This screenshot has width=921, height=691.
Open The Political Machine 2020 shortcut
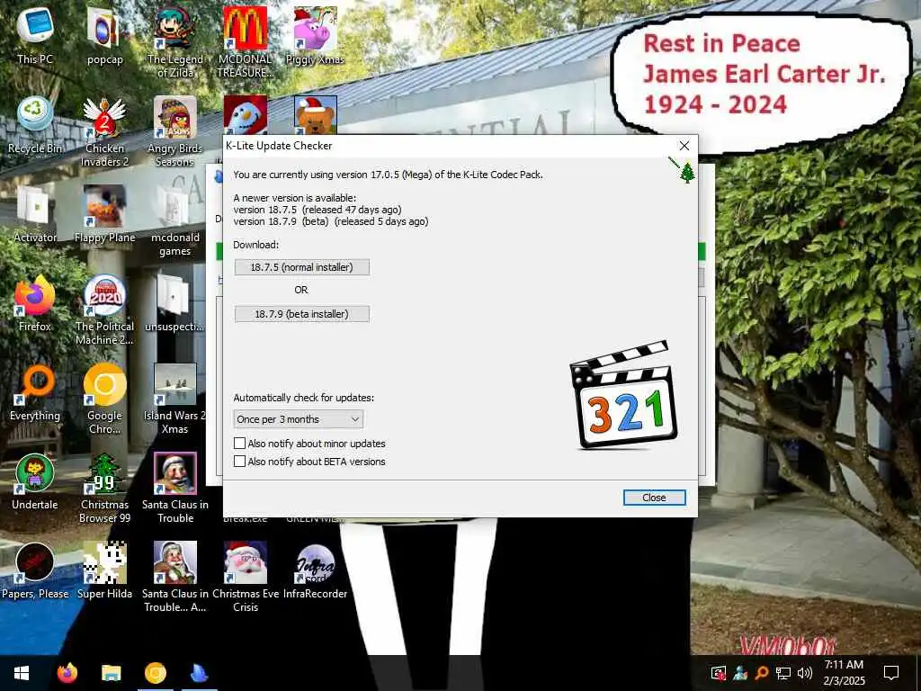[x=104, y=310]
